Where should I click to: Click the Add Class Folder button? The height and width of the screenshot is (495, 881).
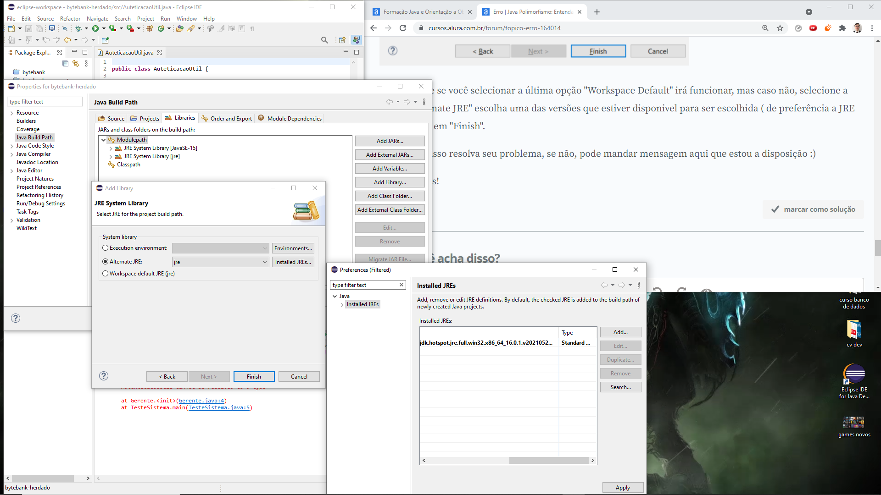tap(390, 196)
